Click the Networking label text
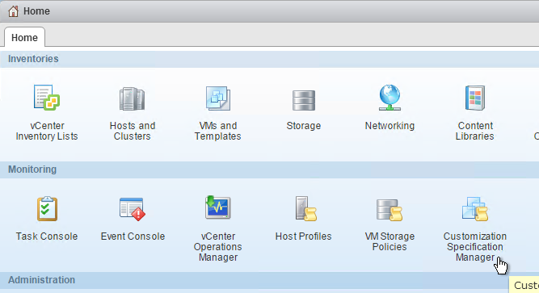The width and height of the screenshot is (539, 293). coord(390,126)
